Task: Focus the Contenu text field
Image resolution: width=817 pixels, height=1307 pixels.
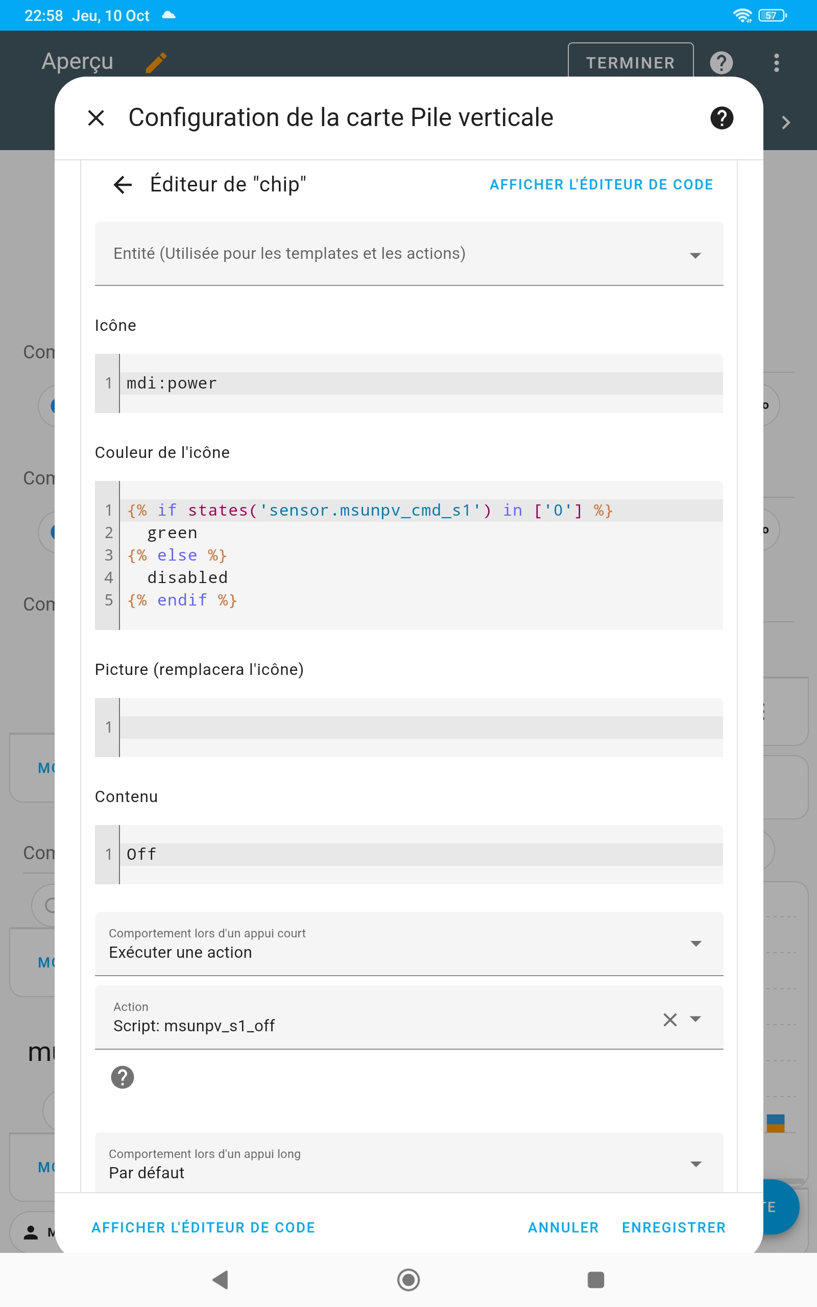Action: pyautogui.click(x=420, y=855)
